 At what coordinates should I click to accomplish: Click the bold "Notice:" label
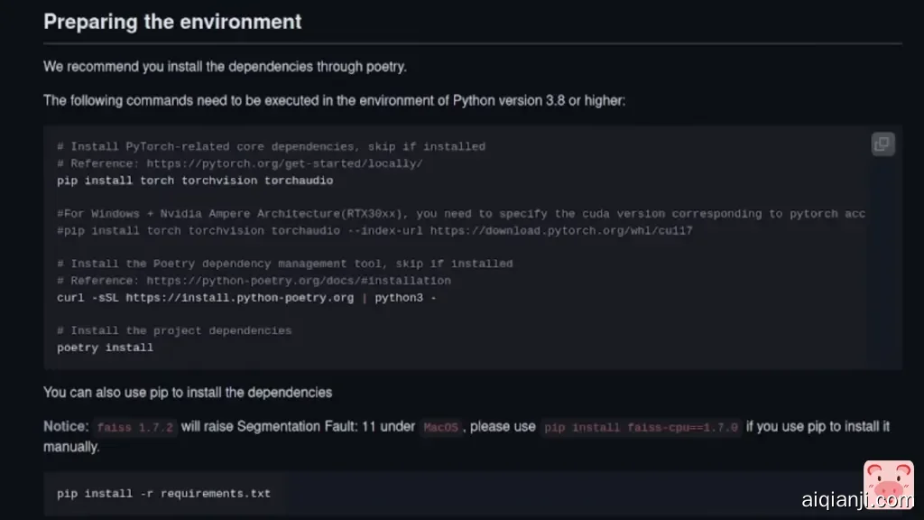point(66,426)
